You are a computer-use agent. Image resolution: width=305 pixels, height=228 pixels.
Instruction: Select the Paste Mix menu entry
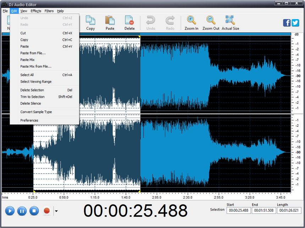point(45,59)
